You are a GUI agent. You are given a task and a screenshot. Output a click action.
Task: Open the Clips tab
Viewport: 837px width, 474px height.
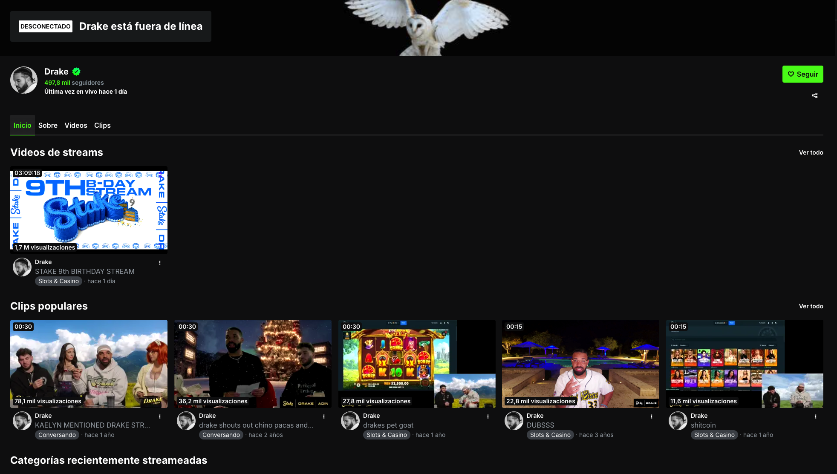(x=102, y=125)
